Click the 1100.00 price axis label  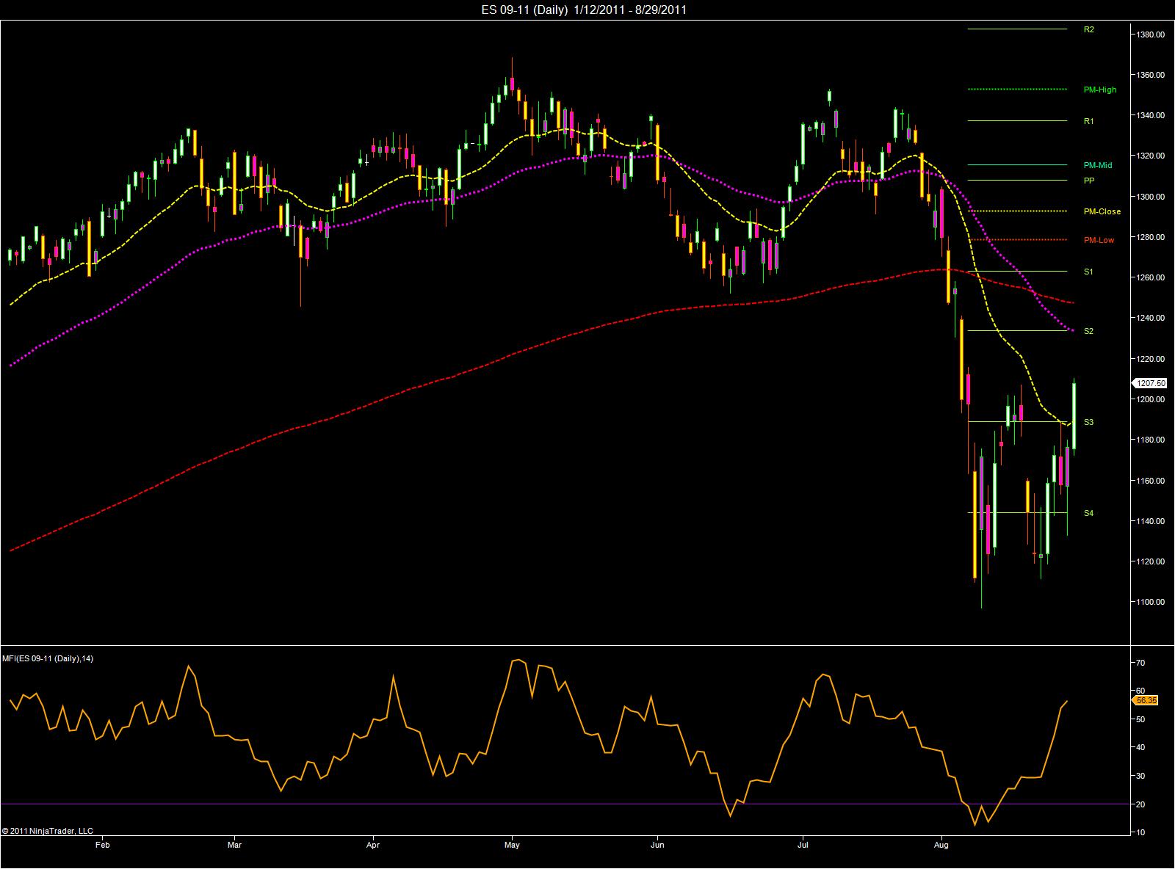(1151, 602)
